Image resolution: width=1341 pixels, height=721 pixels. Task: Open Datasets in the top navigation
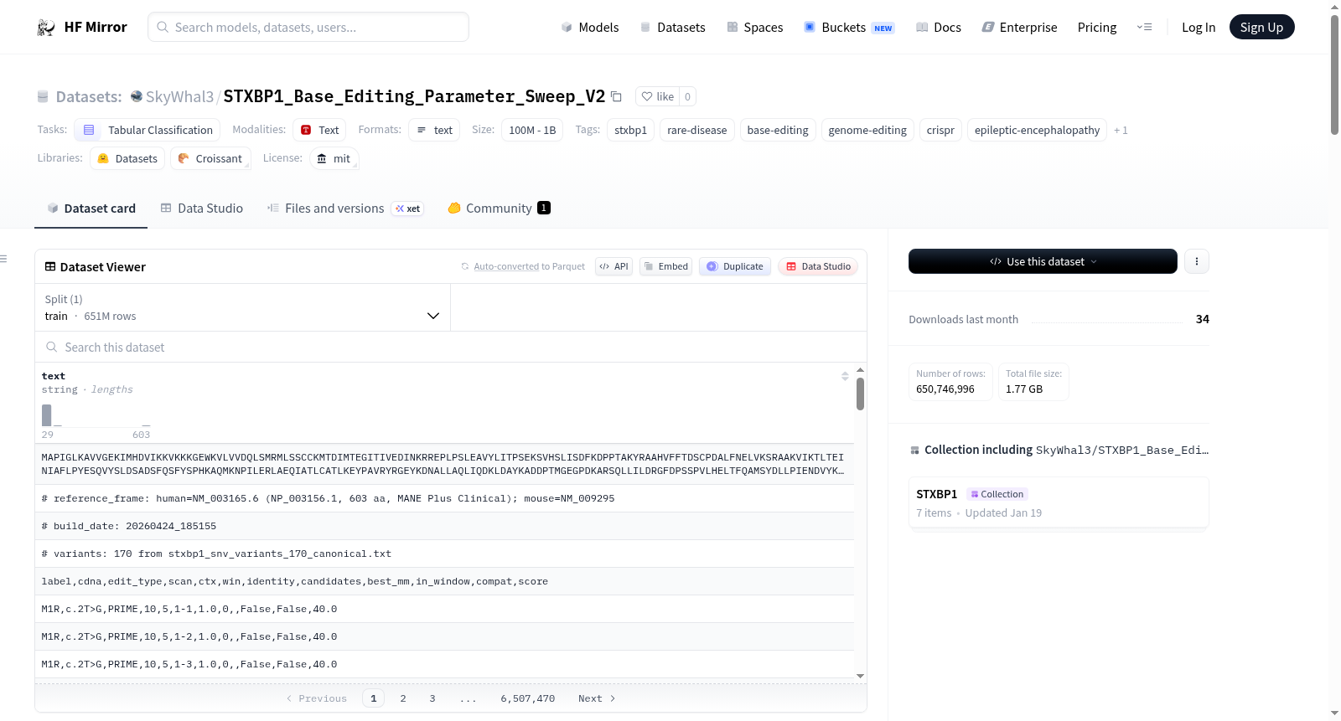[x=672, y=28]
